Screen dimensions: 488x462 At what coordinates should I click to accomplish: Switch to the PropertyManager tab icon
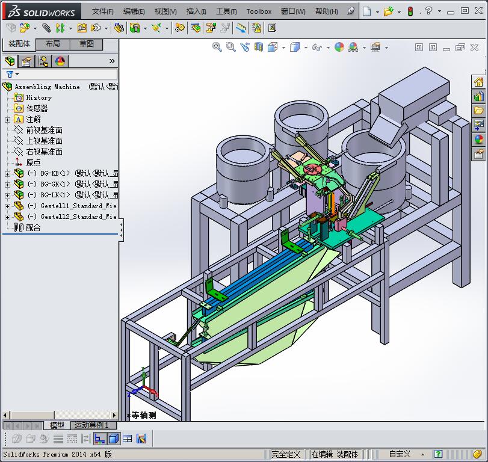point(26,61)
